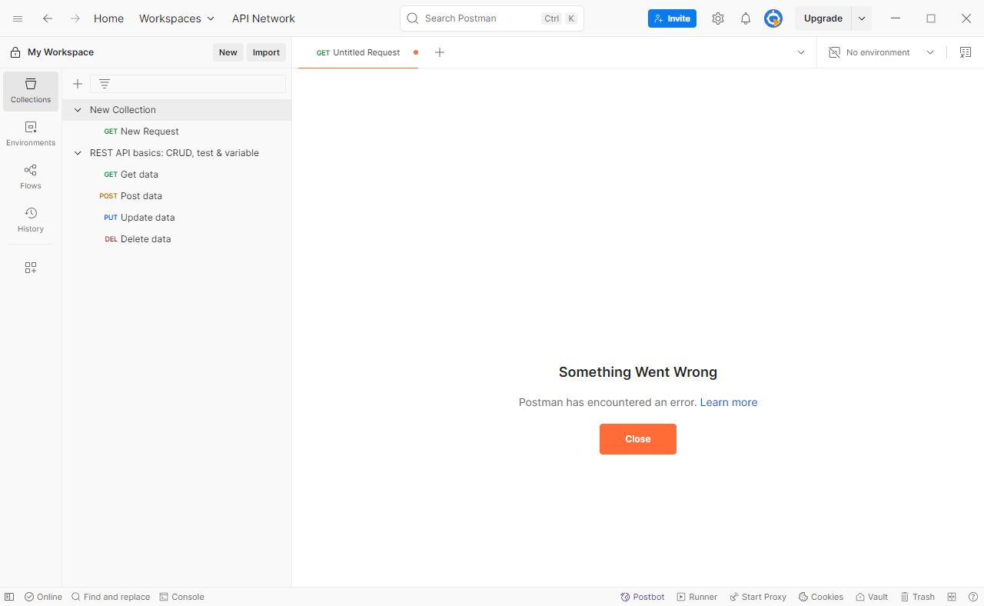The width and height of the screenshot is (984, 606).
Task: Open the Vault
Action: pyautogui.click(x=872, y=597)
